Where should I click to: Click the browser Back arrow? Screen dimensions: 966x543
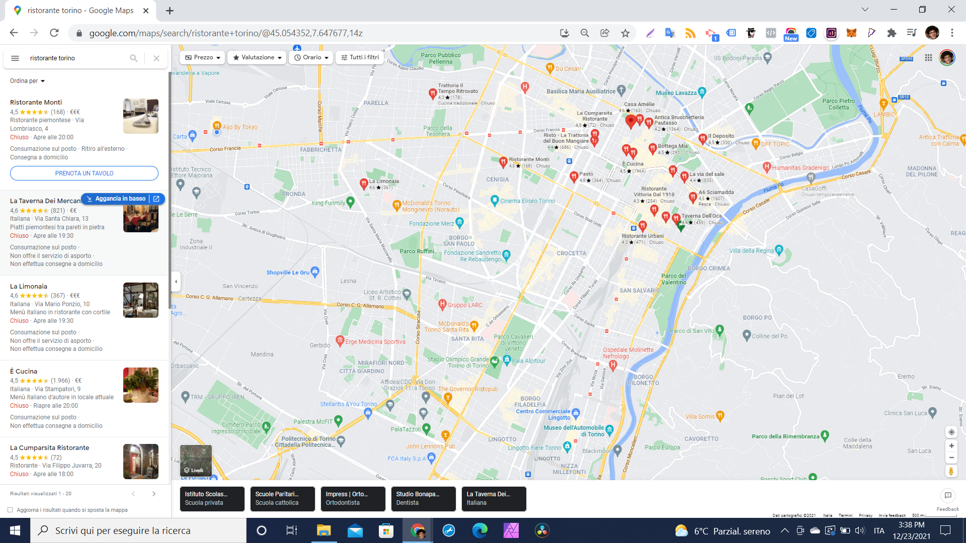(14, 33)
